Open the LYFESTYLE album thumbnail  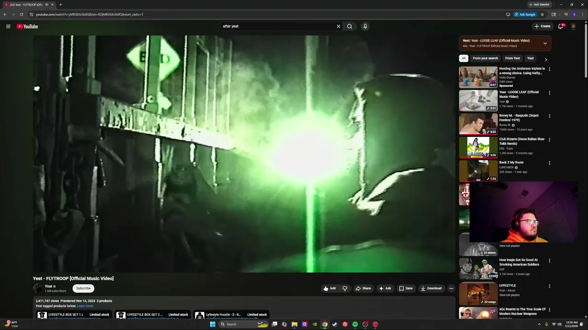point(478,294)
